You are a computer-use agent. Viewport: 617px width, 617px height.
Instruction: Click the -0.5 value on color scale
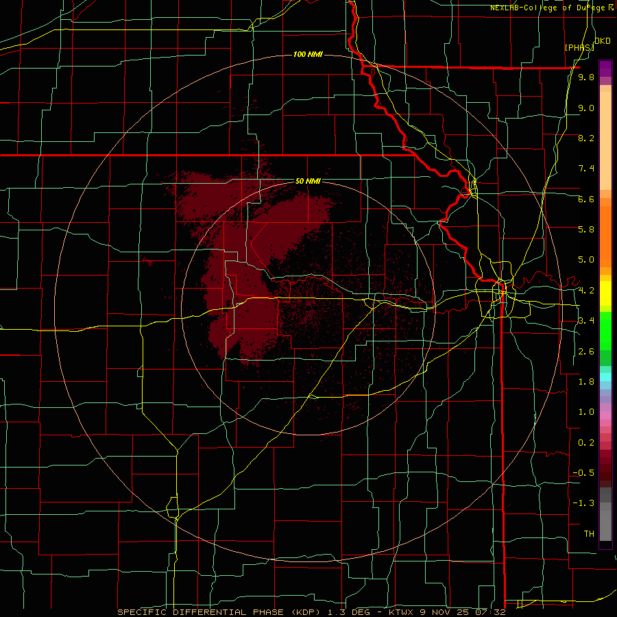coord(583,473)
